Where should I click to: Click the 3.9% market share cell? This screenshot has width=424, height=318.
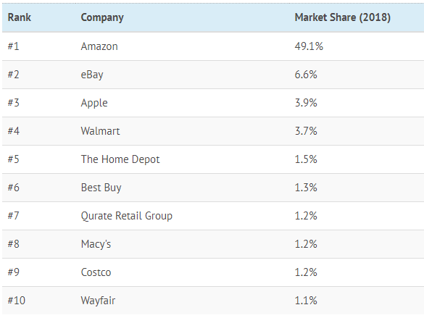[306, 103]
